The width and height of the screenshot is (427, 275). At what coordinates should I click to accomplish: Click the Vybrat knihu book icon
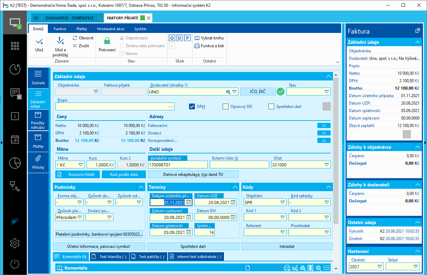[197, 38]
